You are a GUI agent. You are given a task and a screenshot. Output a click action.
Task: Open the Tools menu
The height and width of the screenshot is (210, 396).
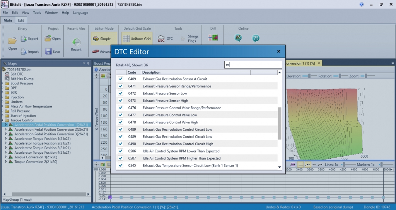coord(37,13)
